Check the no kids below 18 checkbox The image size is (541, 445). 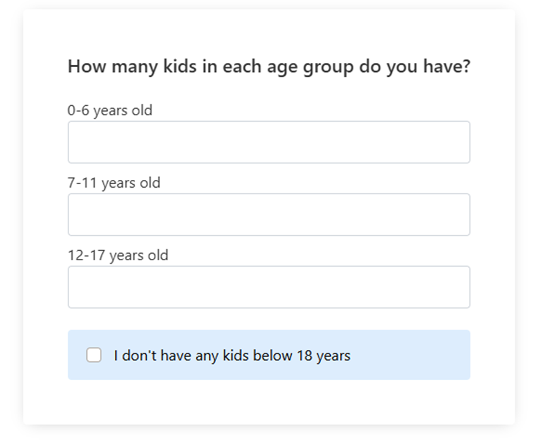tap(94, 355)
